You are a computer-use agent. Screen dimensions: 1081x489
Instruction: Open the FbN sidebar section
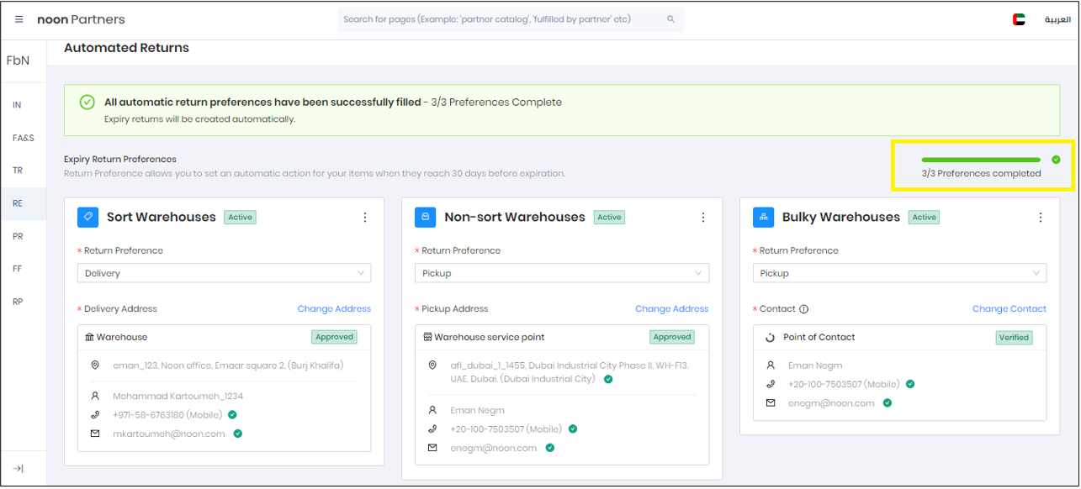[18, 60]
